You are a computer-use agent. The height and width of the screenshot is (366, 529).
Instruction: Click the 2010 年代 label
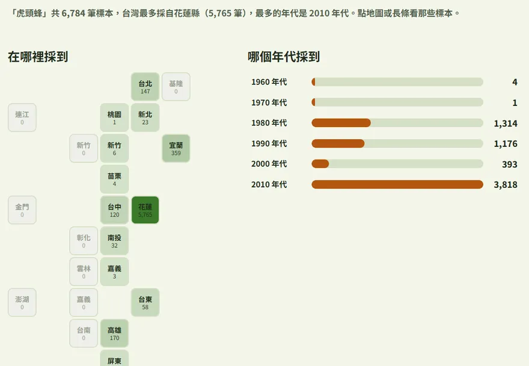tap(269, 184)
